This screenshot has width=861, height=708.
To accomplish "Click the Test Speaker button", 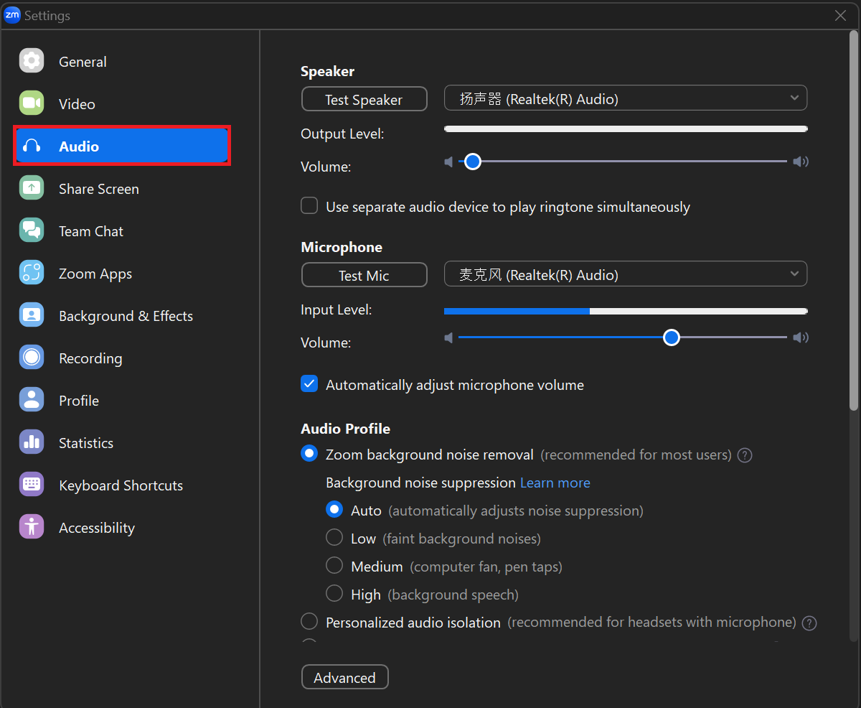I will (364, 99).
